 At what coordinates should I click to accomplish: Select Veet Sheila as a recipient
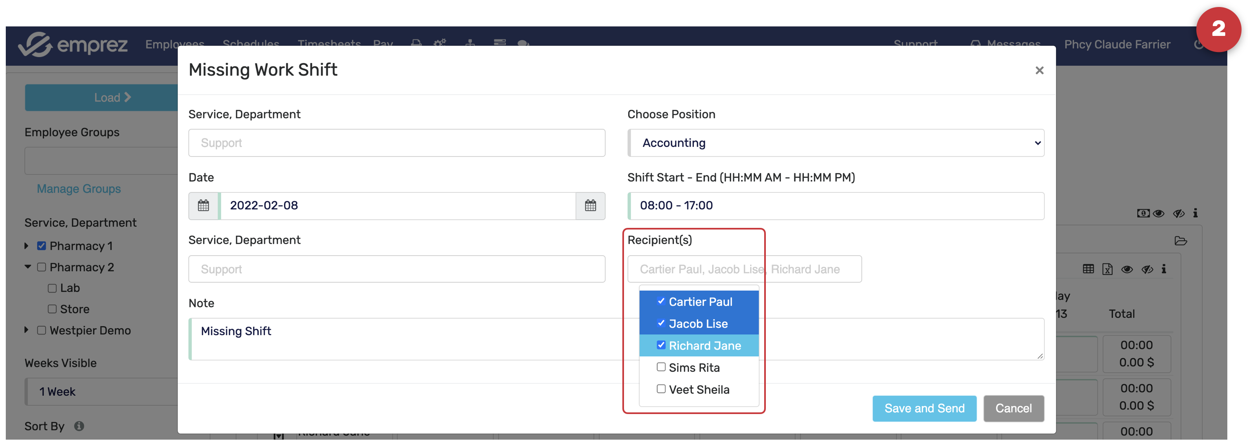[661, 389]
